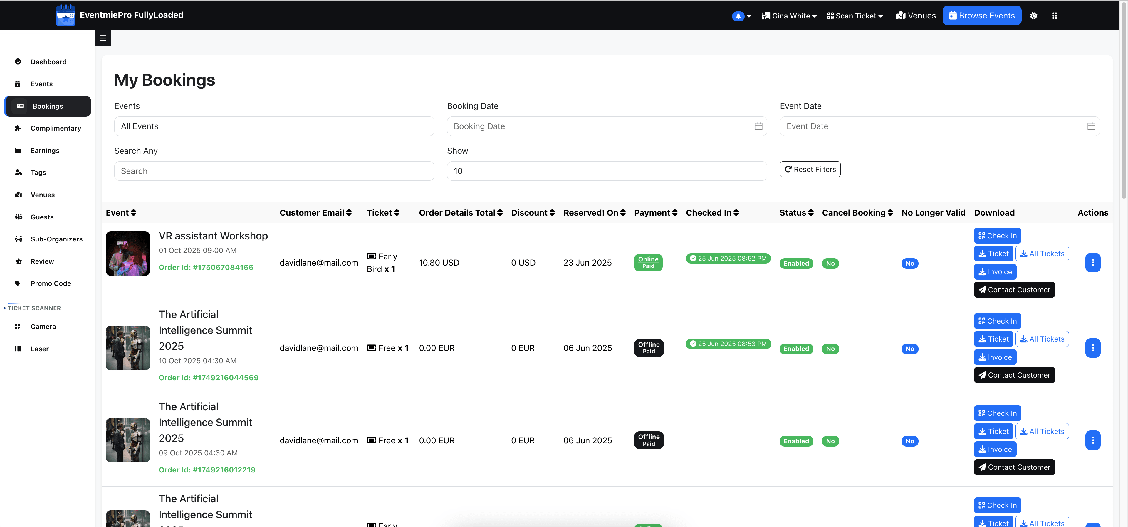Open the actions menu for order #175067084166
This screenshot has width=1128, height=527.
coord(1092,262)
